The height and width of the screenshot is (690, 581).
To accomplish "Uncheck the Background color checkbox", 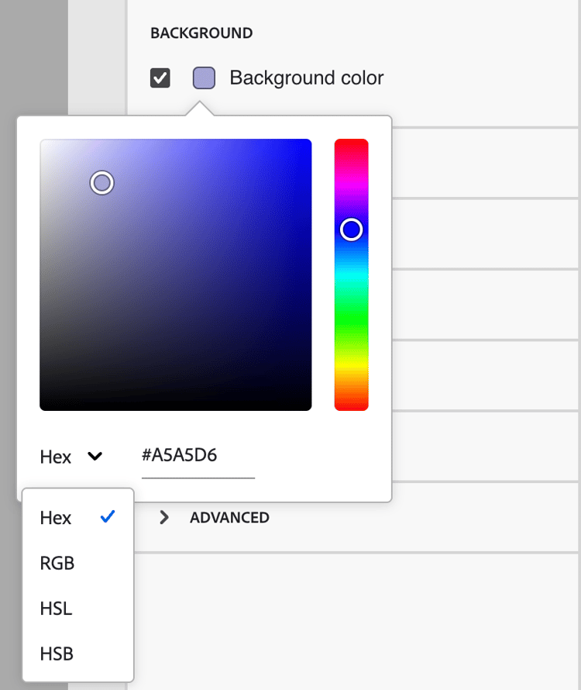I will point(160,78).
